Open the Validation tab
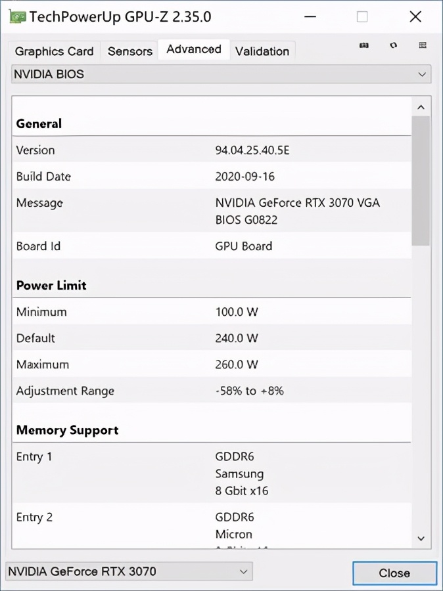 coord(262,51)
